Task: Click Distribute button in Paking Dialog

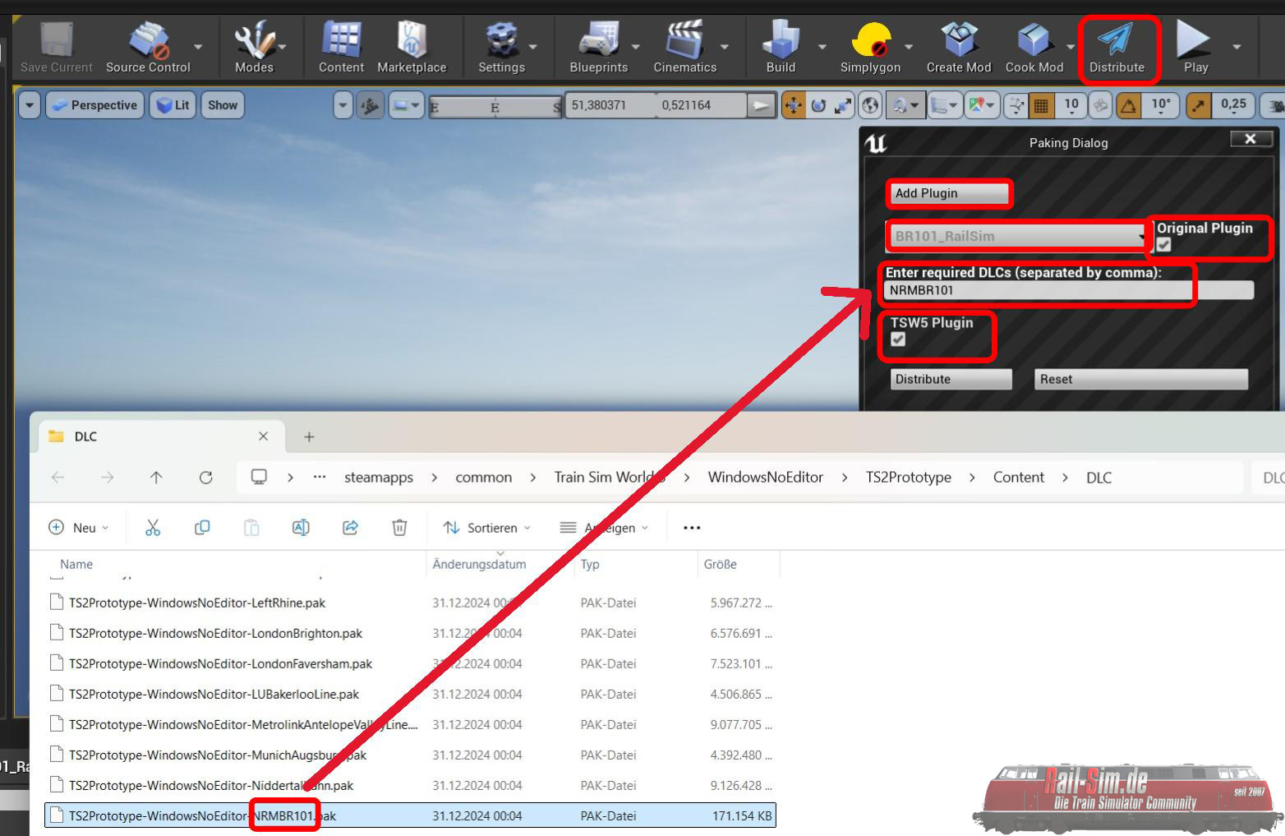Action: 951,379
